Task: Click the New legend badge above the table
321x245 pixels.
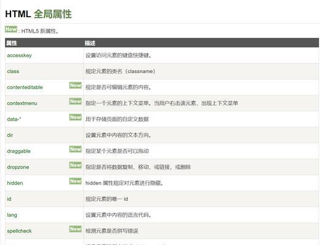Action: tap(11, 29)
